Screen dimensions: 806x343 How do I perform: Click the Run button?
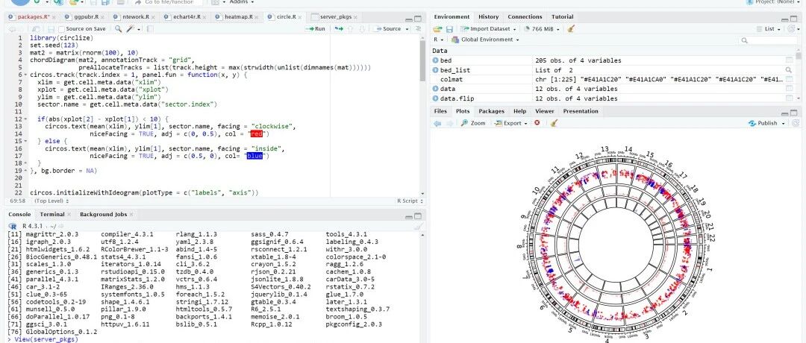(316, 29)
